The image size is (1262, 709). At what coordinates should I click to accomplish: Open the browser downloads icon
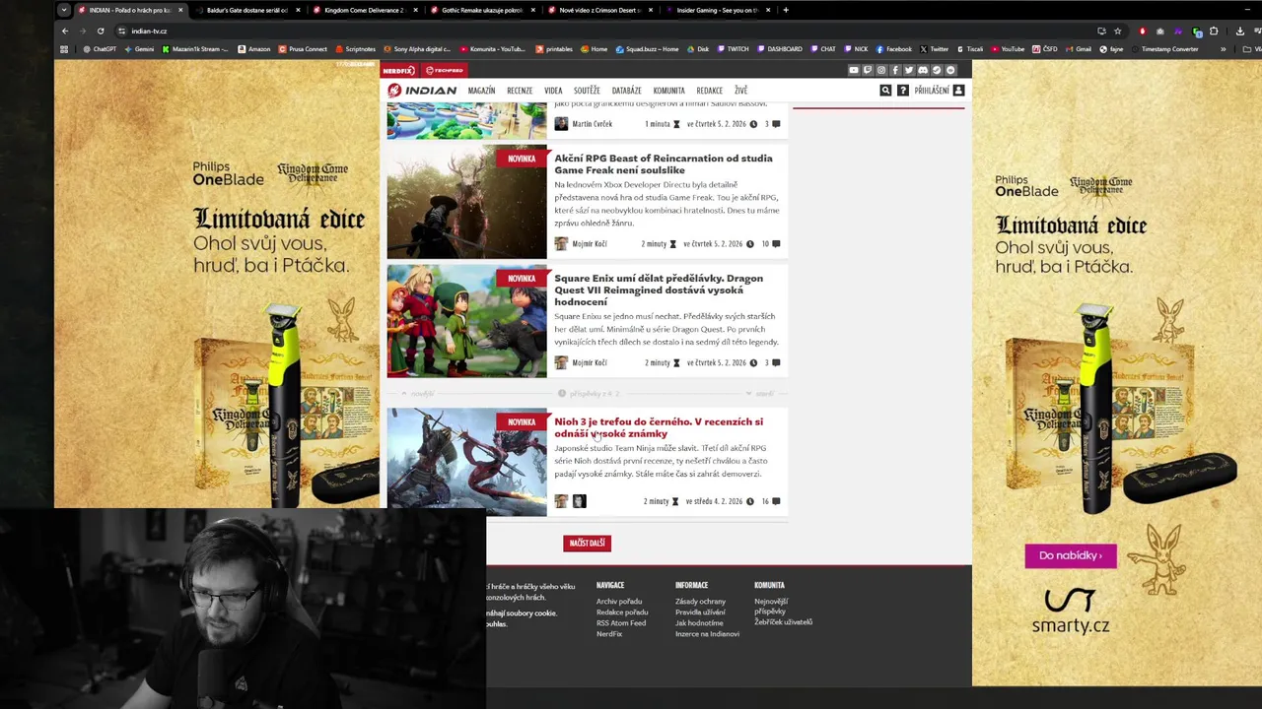pyautogui.click(x=1240, y=31)
